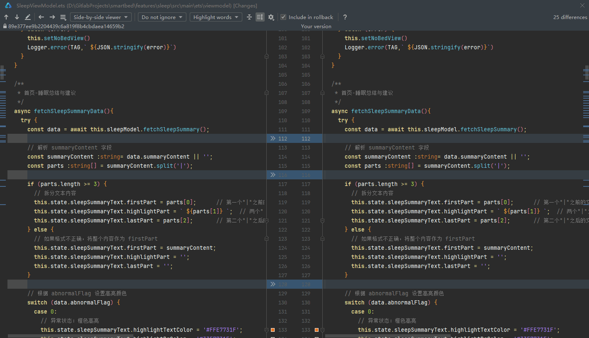Jump to previous difference arrow
This screenshot has height=338, width=589.
click(x=6, y=17)
